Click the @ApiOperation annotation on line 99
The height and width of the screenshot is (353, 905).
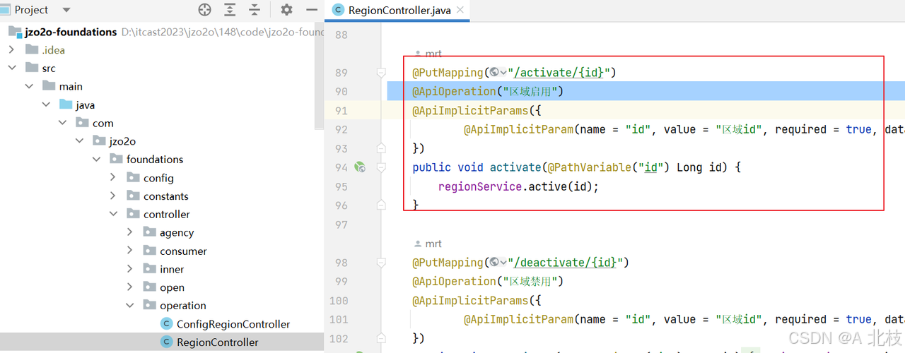[x=455, y=282]
